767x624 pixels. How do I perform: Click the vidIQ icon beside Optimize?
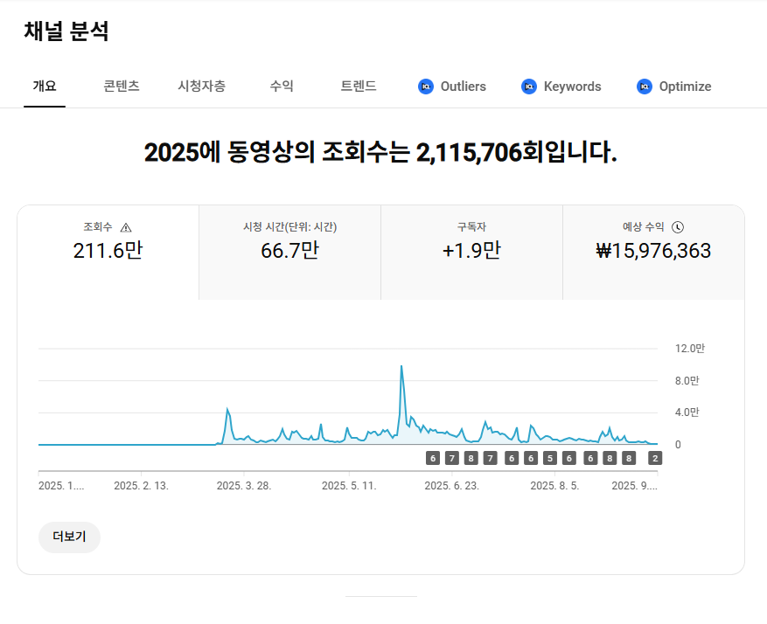pyautogui.click(x=645, y=87)
